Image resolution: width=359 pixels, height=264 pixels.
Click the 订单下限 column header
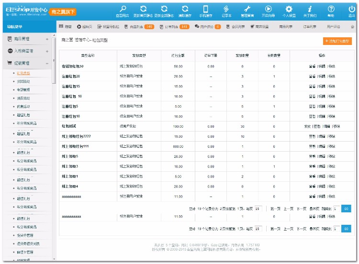[211, 55]
